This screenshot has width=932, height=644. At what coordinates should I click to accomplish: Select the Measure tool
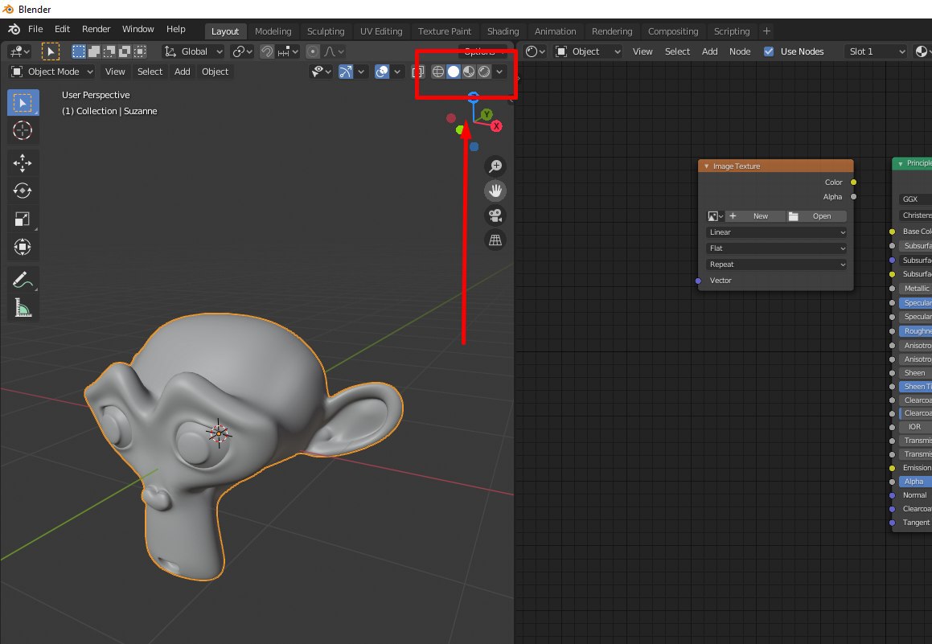(x=23, y=308)
